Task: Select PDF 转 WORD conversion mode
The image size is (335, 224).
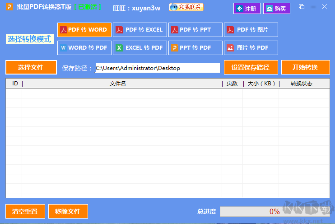Action: point(84,30)
